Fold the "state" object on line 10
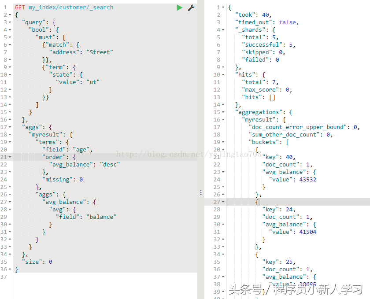370x299 pixels. (x=10, y=75)
